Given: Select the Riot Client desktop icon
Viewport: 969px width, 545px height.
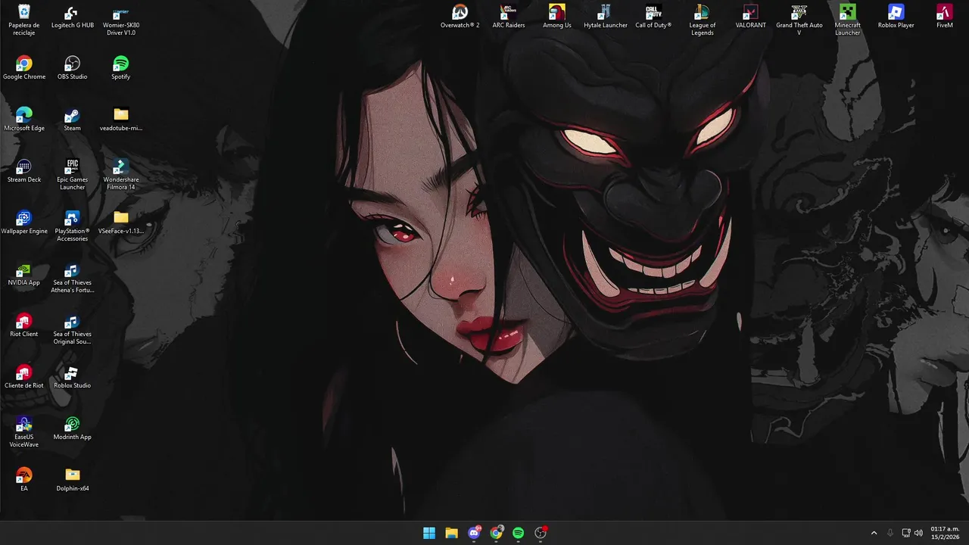Looking at the screenshot, I should 24,325.
